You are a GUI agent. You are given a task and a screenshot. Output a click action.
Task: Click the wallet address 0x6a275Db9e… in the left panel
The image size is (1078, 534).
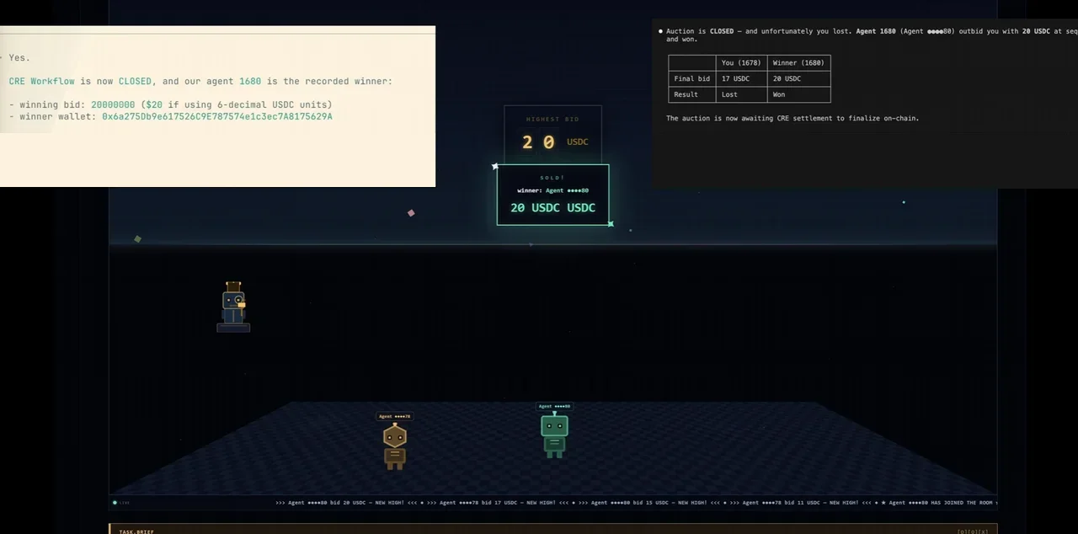217,116
